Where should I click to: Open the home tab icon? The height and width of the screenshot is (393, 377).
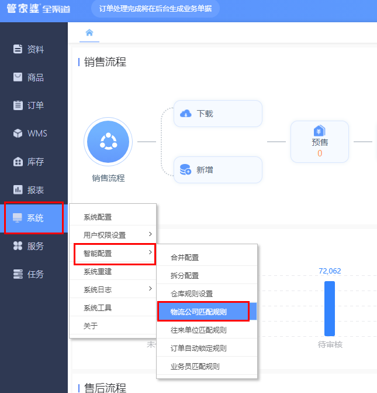point(89,33)
